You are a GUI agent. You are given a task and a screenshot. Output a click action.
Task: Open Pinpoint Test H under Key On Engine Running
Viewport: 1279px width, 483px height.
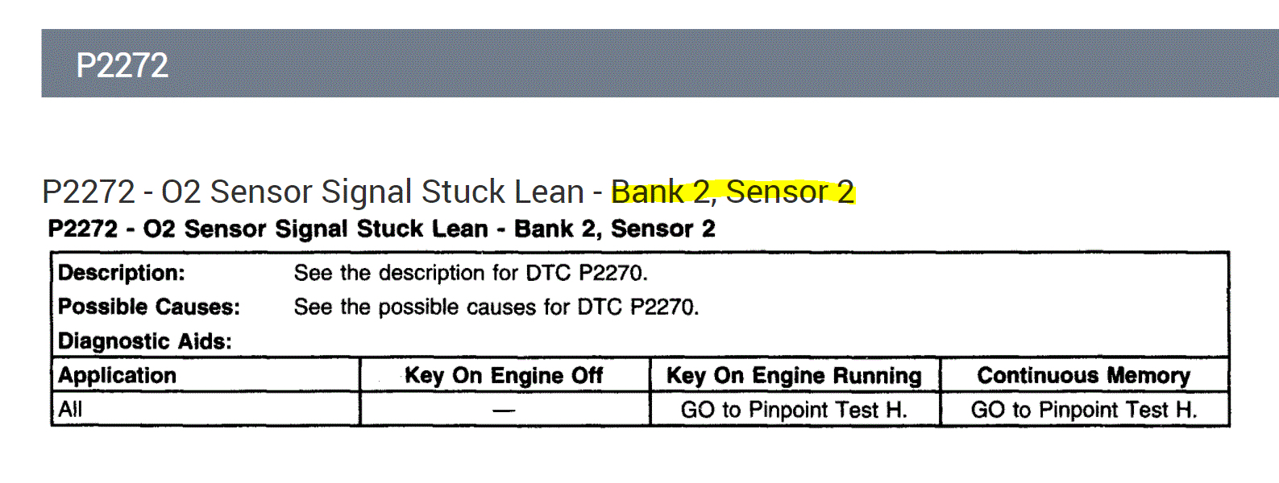click(x=794, y=410)
